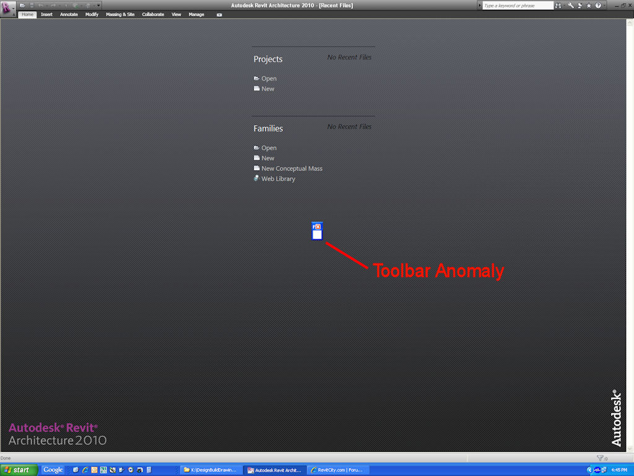The height and width of the screenshot is (476, 634).
Task: Click the Save icon in Quick Access Toolbar
Action: coord(32,6)
